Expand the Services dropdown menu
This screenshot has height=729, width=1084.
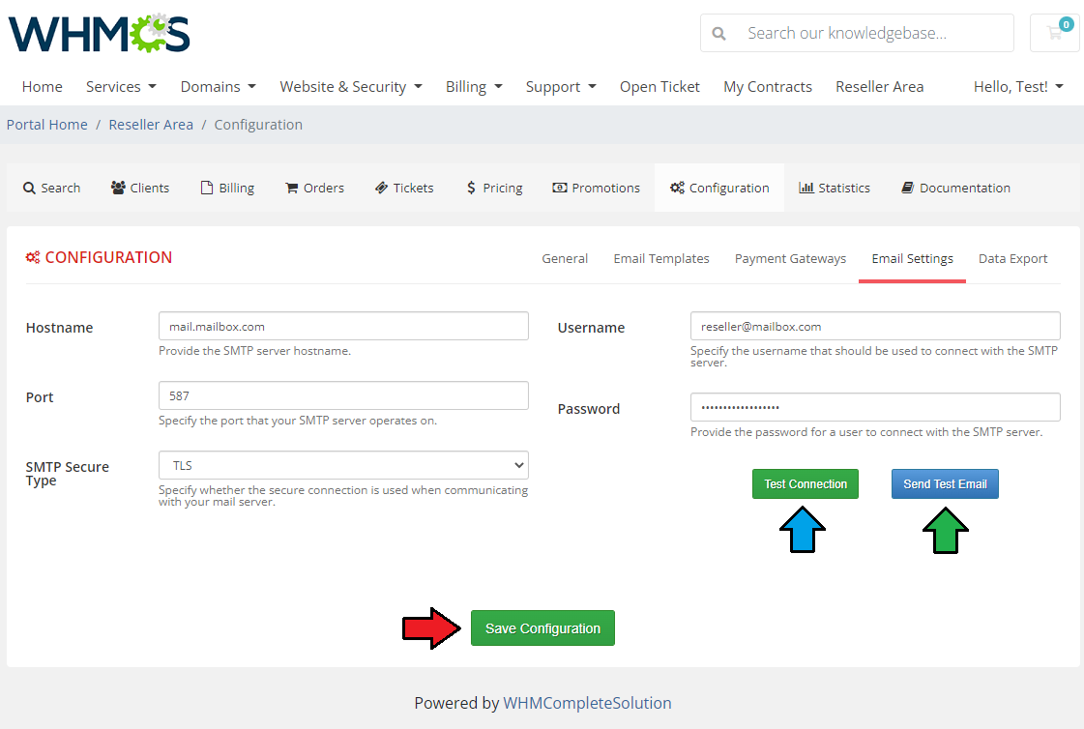(121, 87)
